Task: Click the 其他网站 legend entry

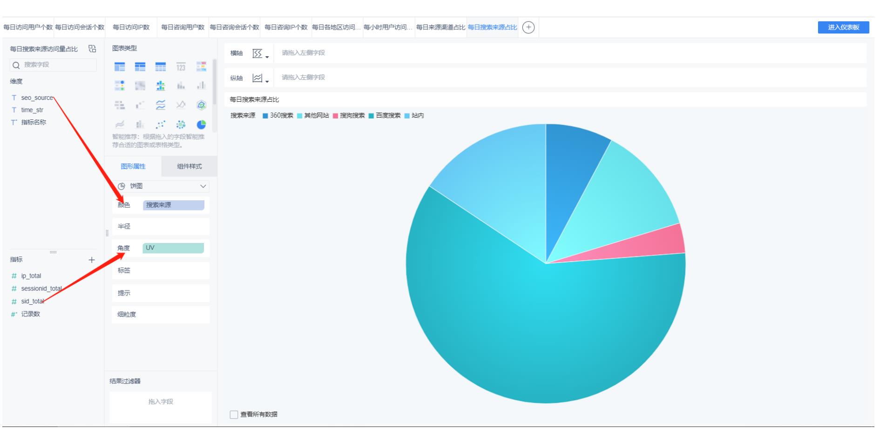Action: [x=313, y=116]
